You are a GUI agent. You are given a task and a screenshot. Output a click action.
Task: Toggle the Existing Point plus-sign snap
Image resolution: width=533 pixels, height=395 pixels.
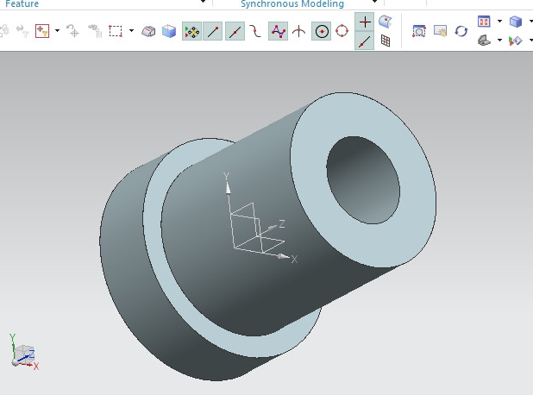tap(365, 22)
